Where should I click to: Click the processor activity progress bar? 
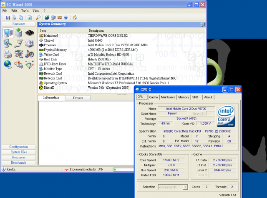tap(123, 169)
